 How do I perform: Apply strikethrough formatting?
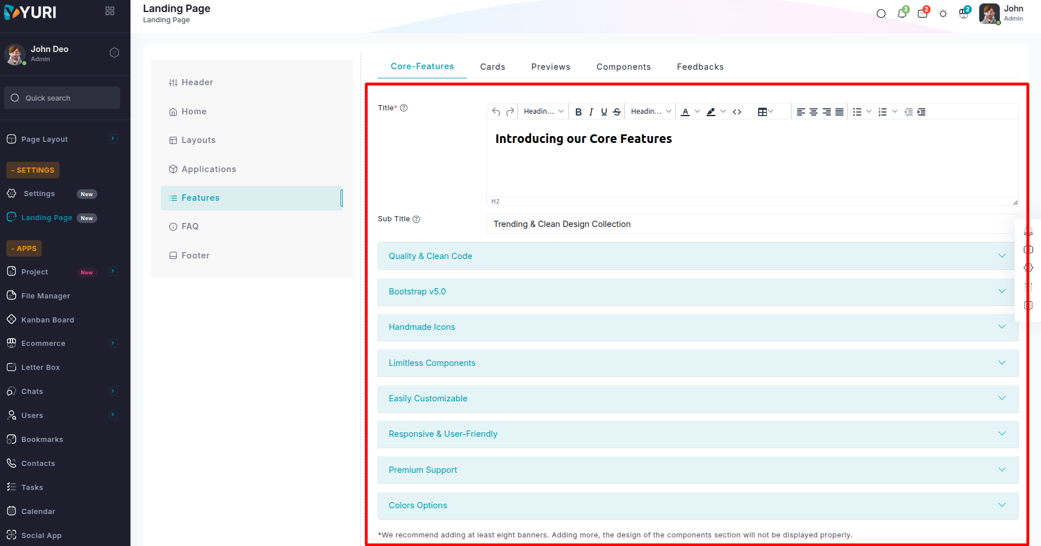point(616,111)
